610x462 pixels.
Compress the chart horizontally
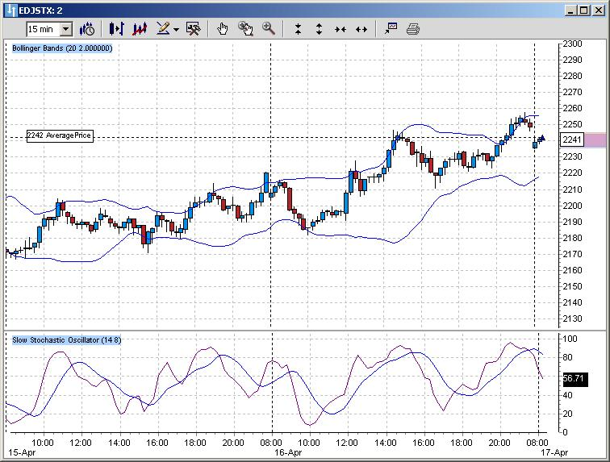pos(341,30)
